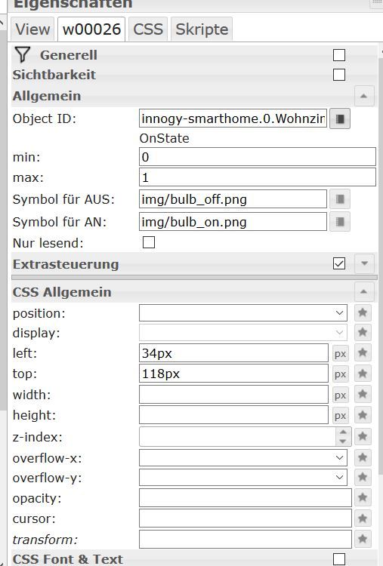This screenshot has width=383, height=566.
Task: Check the Sichtbarkeit group checkbox
Action: click(x=339, y=75)
